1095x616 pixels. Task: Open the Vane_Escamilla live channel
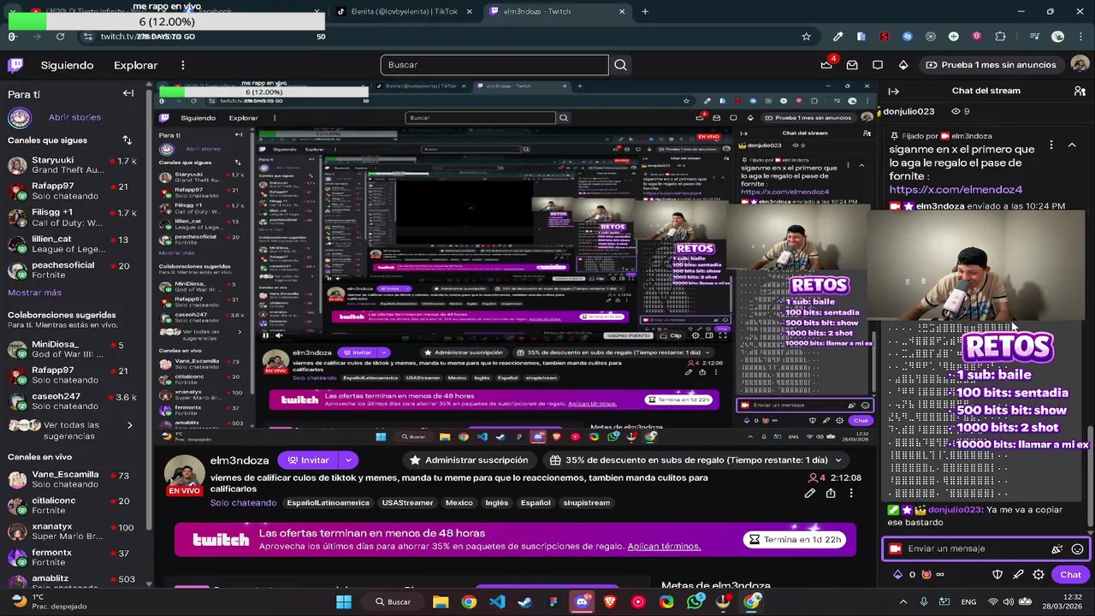(x=73, y=479)
